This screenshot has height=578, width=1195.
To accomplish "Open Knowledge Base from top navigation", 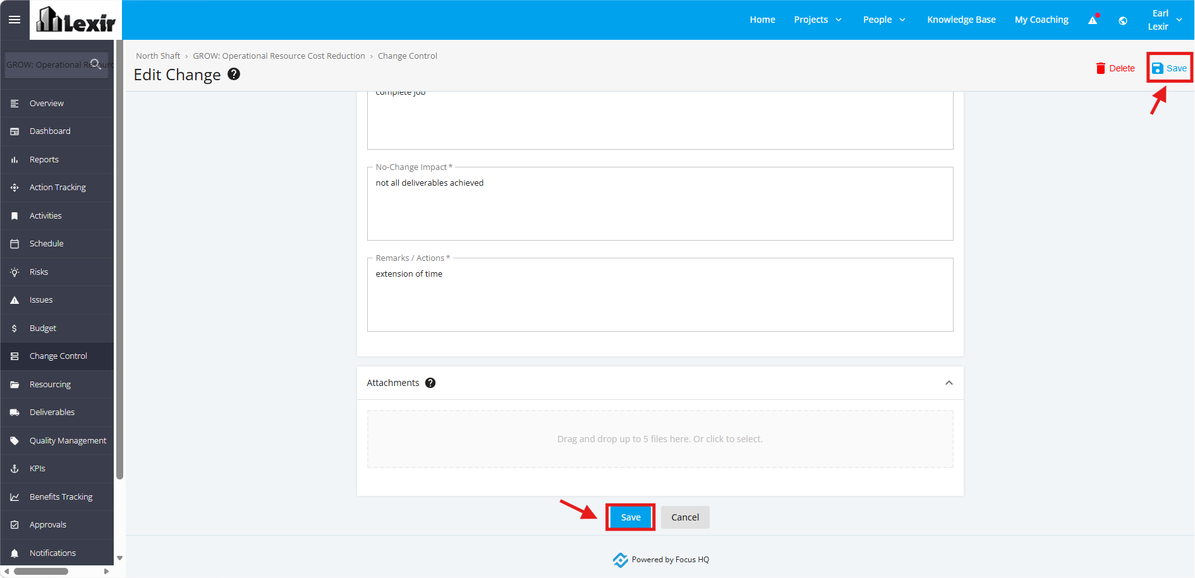I will pyautogui.click(x=961, y=20).
